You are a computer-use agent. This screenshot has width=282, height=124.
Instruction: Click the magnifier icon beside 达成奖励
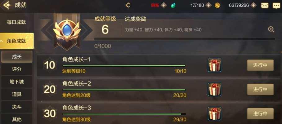tap(271, 29)
